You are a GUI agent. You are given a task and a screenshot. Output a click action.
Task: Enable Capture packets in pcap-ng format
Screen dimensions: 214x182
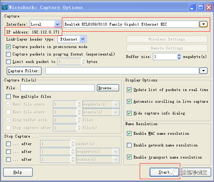(8, 54)
